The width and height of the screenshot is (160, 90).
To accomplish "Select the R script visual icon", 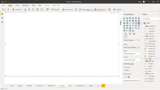I will pos(133,28).
